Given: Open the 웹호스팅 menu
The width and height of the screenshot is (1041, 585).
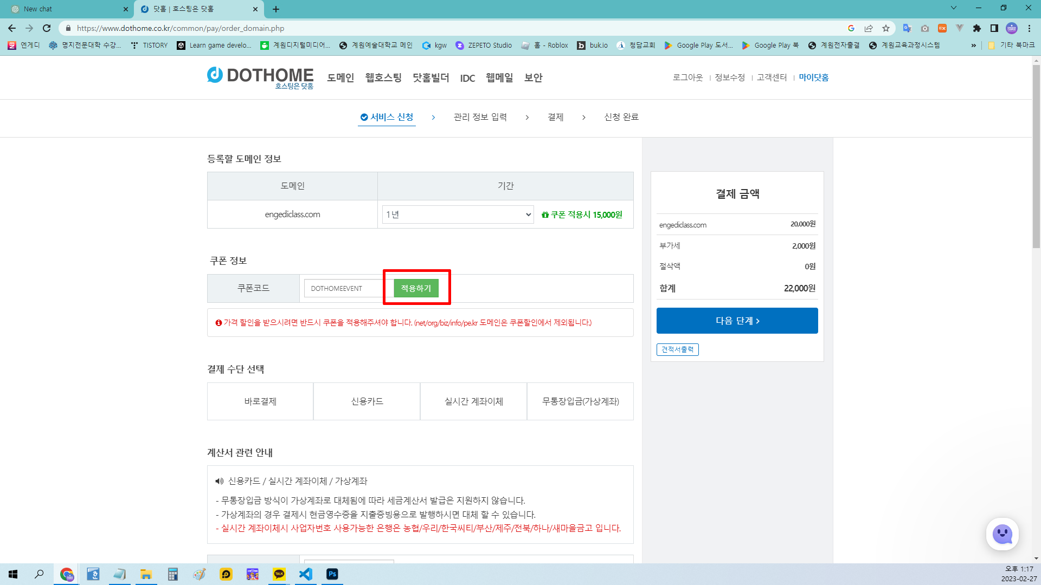Looking at the screenshot, I should click(x=382, y=77).
